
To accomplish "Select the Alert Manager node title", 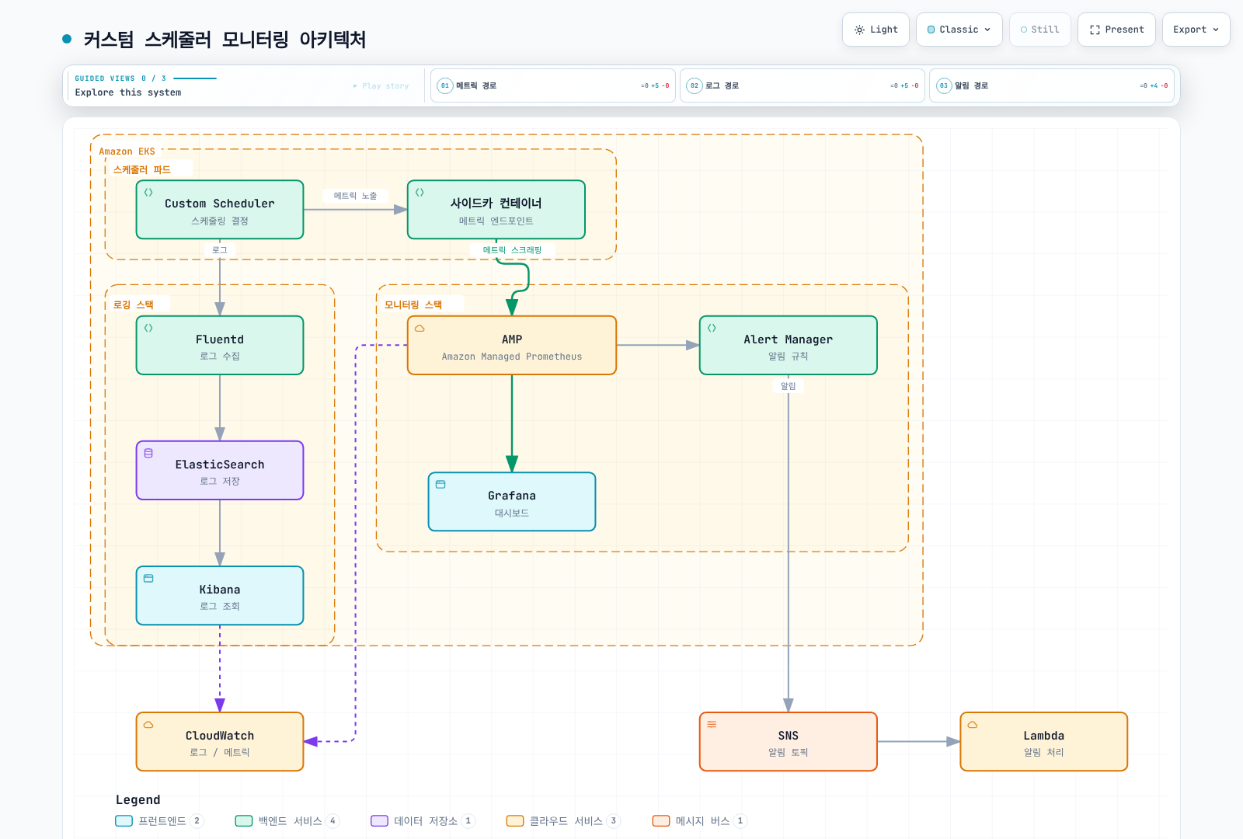I will (x=789, y=339).
